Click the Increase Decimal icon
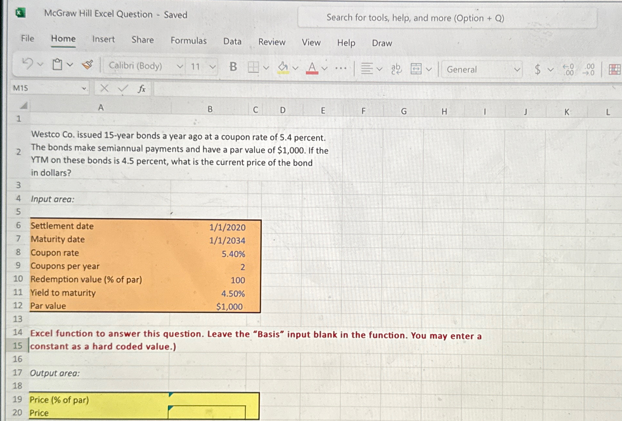The width and height of the screenshot is (622, 421). click(x=568, y=69)
